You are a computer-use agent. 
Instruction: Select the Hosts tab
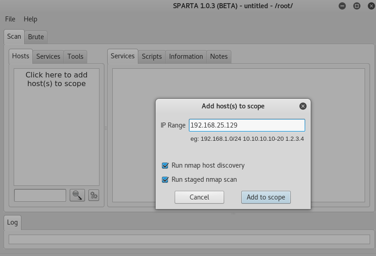point(21,56)
